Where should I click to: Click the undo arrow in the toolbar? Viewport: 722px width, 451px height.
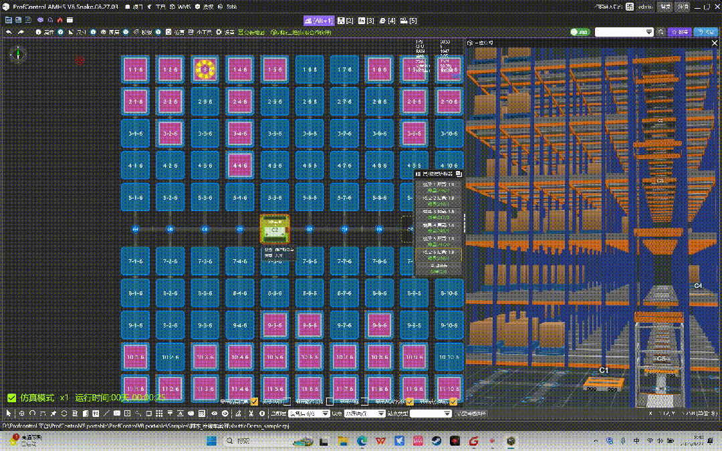point(9,32)
